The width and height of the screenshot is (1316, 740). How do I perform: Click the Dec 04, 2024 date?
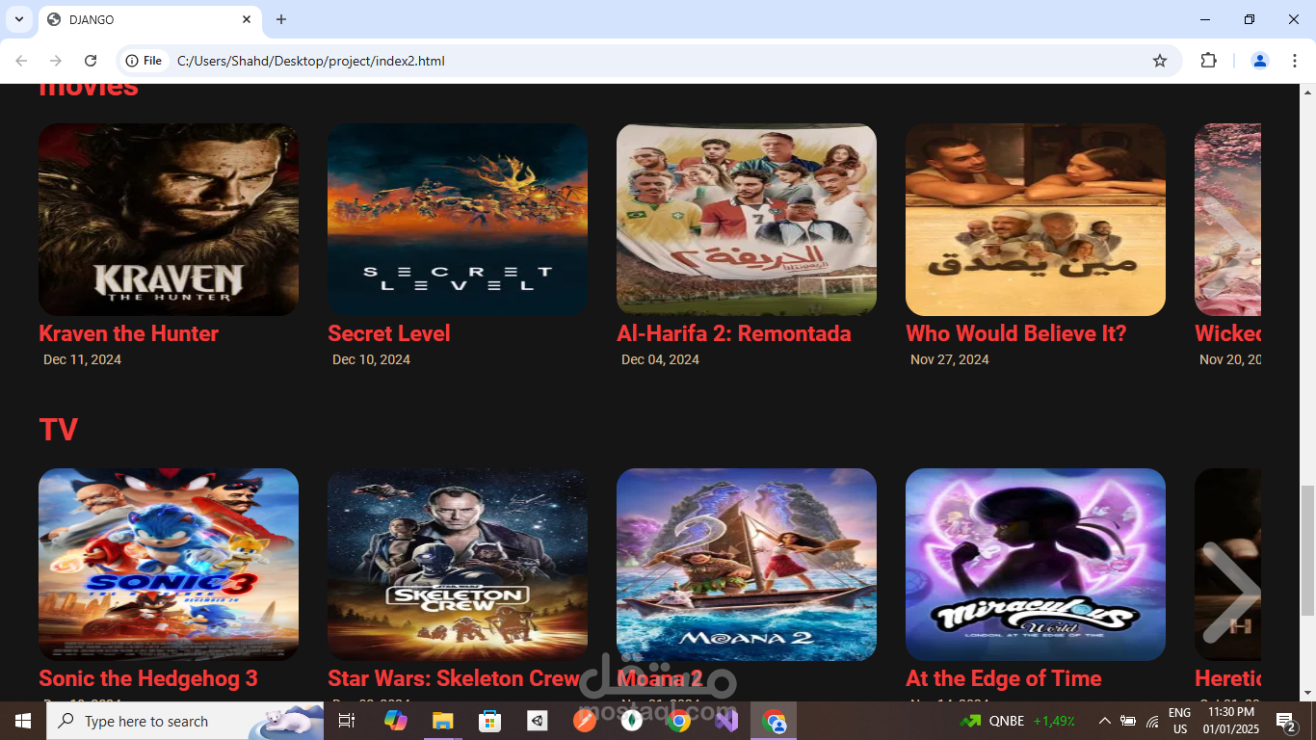(x=660, y=359)
